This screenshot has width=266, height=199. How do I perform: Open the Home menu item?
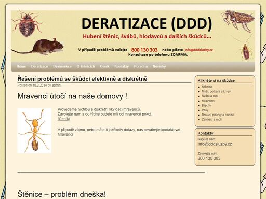point(21,66)
